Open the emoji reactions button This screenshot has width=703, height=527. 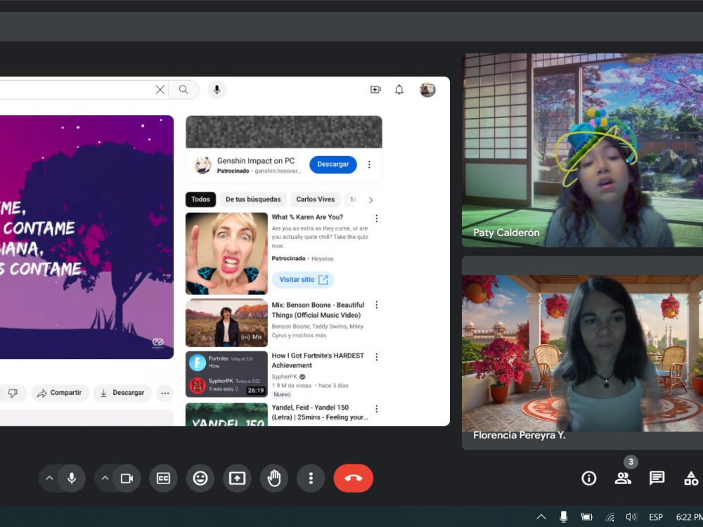click(200, 479)
